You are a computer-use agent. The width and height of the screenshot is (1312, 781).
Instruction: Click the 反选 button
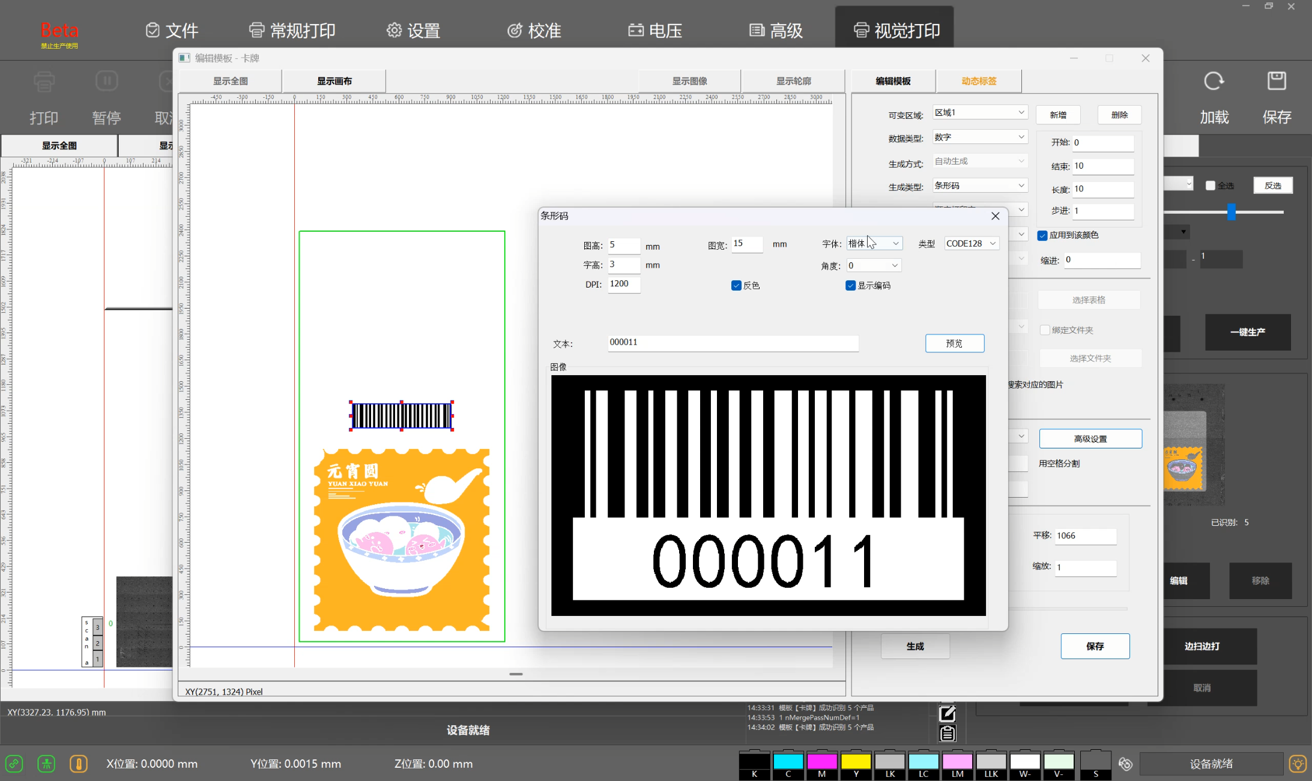click(1273, 185)
